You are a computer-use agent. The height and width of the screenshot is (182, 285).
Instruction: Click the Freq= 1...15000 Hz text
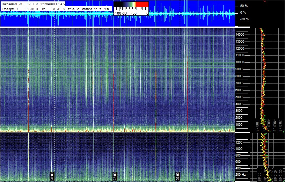23,8
